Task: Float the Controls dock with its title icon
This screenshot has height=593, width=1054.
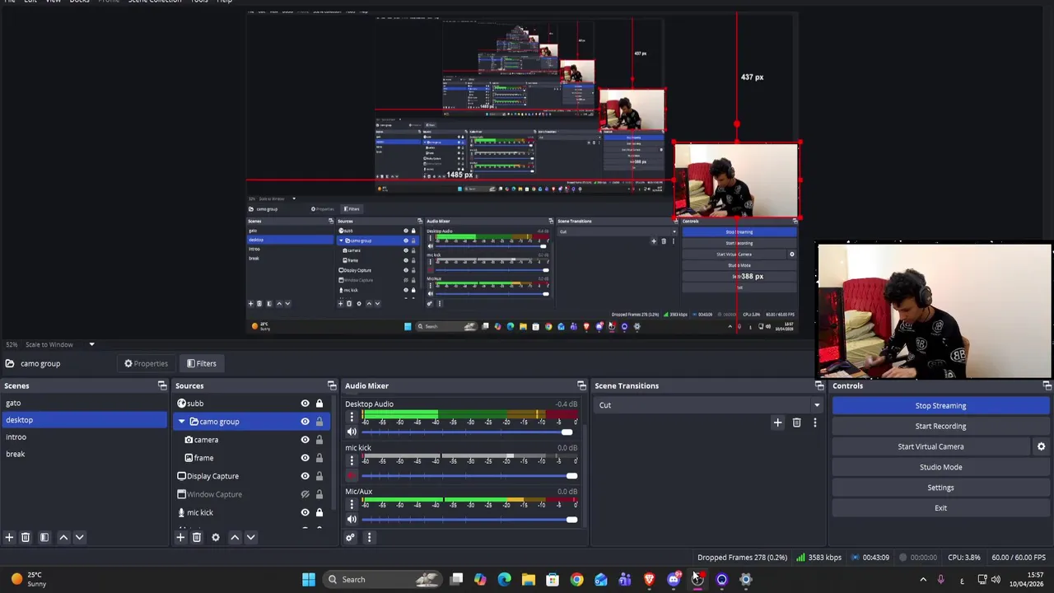Action: point(1047,385)
